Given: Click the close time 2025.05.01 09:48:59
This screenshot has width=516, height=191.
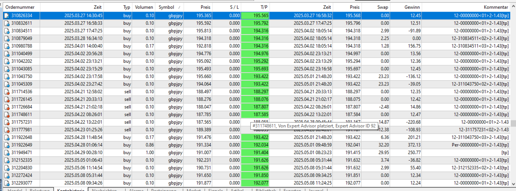Looking at the screenshot, I should (x=312, y=145).
